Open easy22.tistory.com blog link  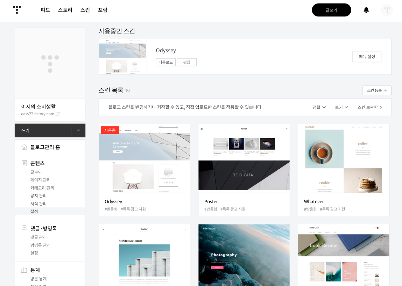(x=38, y=114)
